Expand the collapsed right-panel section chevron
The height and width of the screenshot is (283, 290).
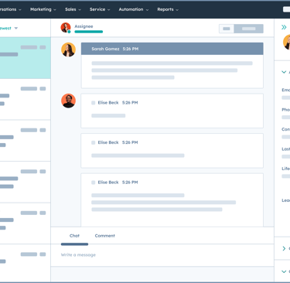coord(284,248)
